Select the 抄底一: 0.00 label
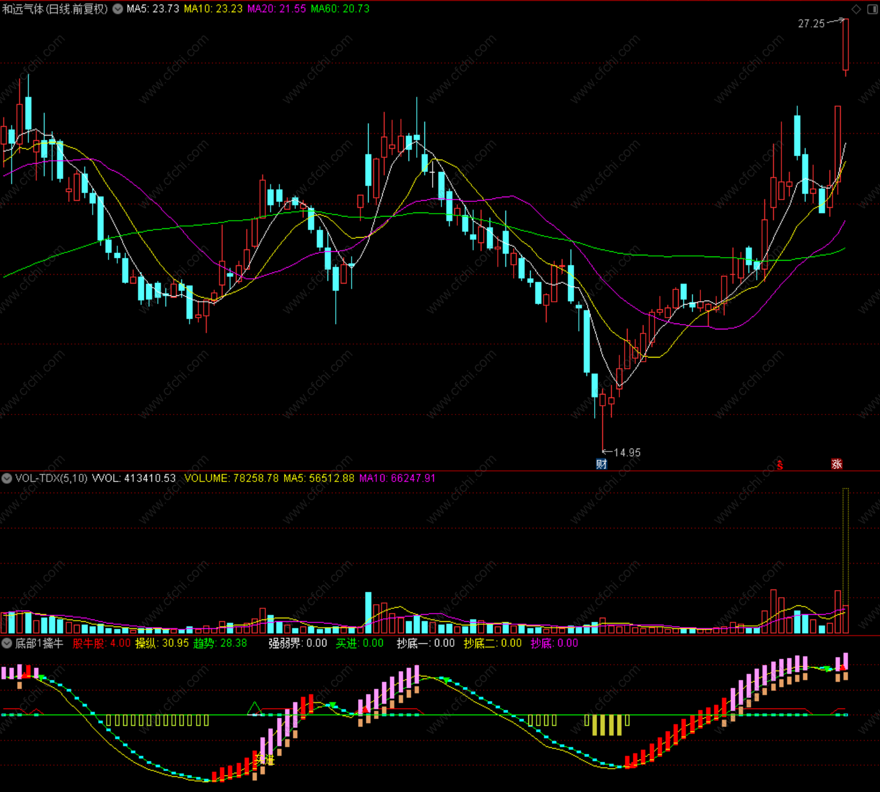880x792 pixels. (426, 643)
